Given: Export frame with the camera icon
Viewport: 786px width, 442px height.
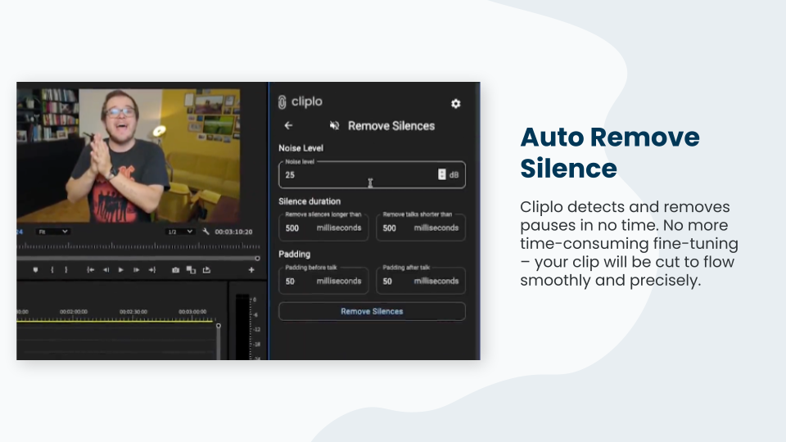Looking at the screenshot, I should (175, 270).
